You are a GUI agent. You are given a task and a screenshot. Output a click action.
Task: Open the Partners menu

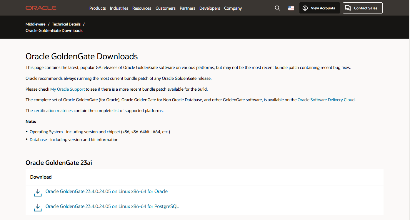click(x=187, y=8)
